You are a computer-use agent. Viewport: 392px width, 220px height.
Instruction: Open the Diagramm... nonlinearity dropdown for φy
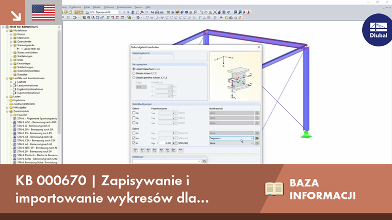click(x=231, y=138)
